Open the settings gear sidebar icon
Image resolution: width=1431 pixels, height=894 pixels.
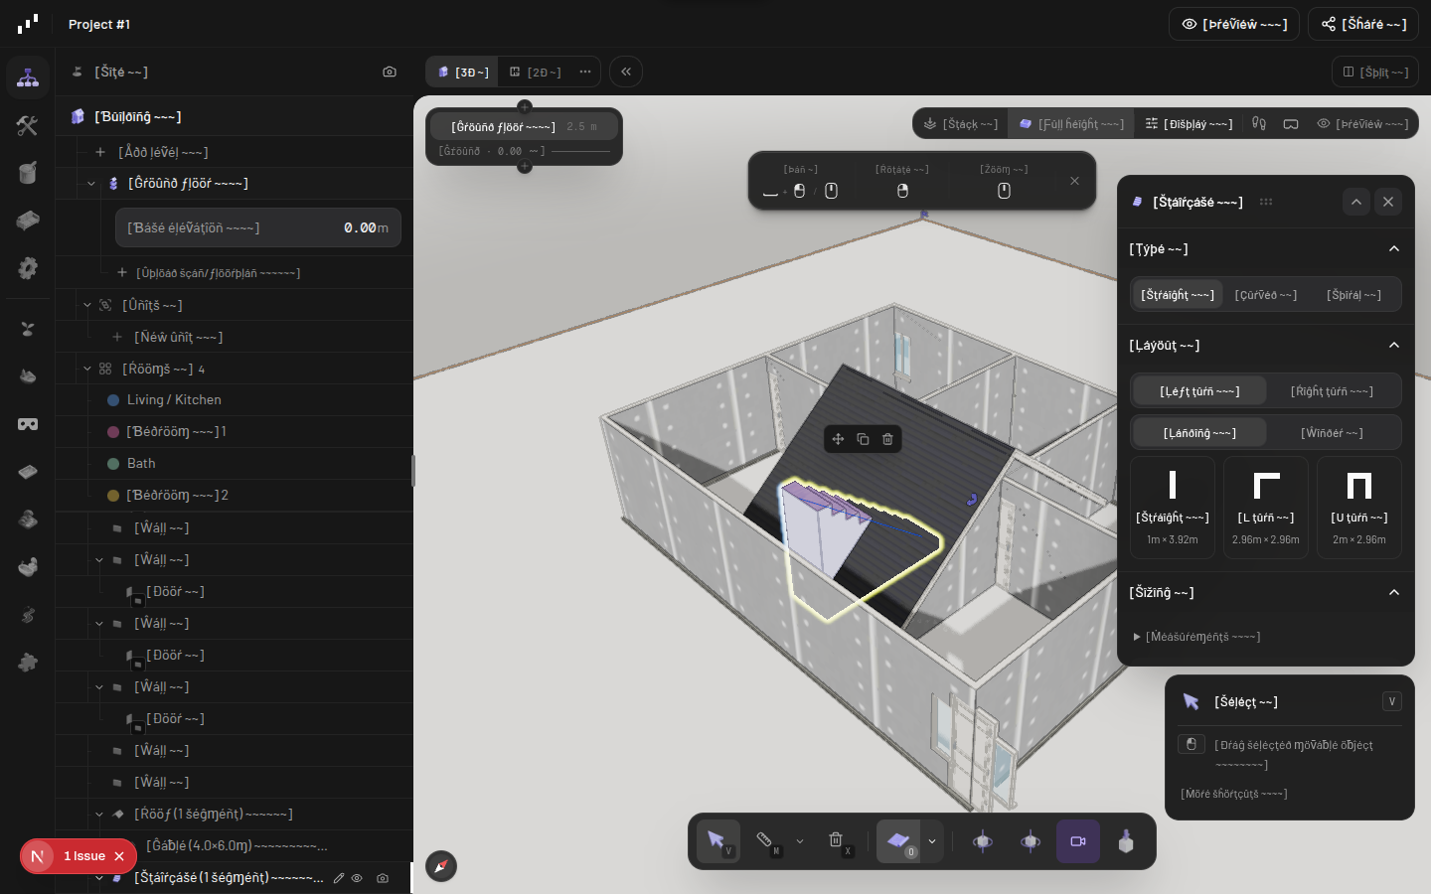coord(28,268)
